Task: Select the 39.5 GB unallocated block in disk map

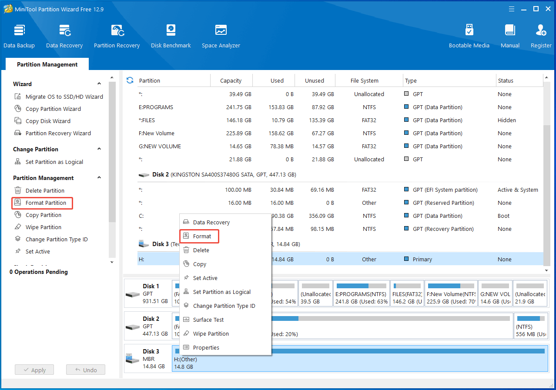Action: (316, 293)
